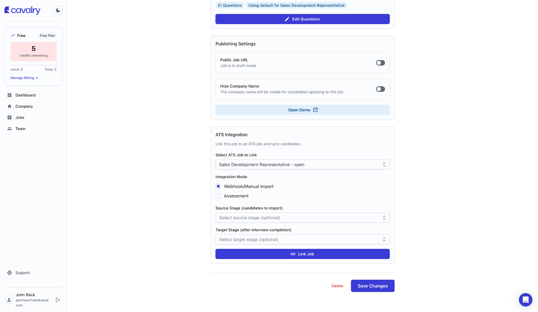Click the Cavalry logo

[x=22, y=10]
